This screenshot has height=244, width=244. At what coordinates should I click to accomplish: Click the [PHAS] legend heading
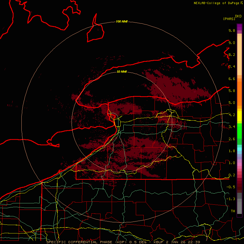click(229, 19)
